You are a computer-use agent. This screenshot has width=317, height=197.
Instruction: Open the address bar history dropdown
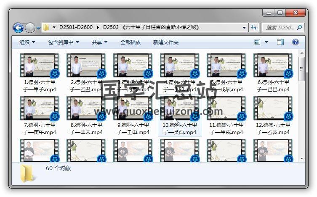click(x=244, y=27)
